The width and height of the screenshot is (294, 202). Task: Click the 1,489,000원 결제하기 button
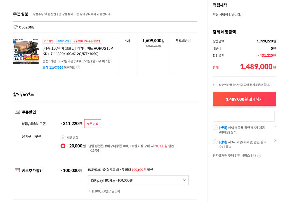point(244,99)
